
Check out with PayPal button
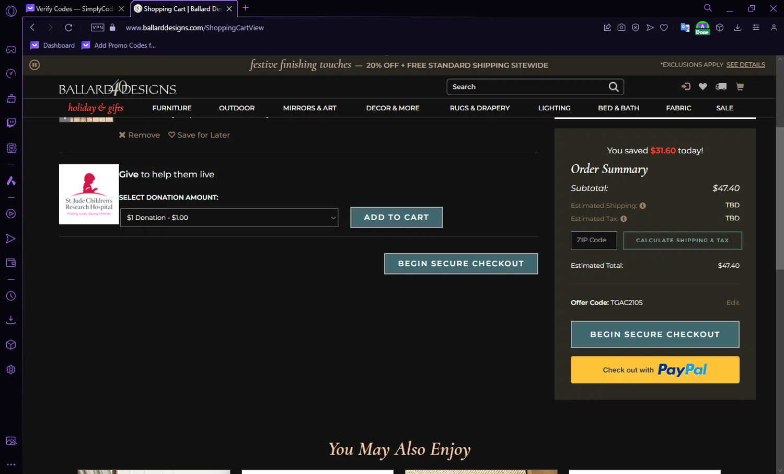(654, 370)
